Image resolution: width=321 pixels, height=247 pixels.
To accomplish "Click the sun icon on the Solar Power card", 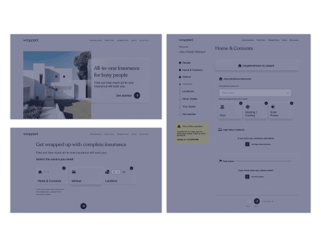I will pos(273,106).
